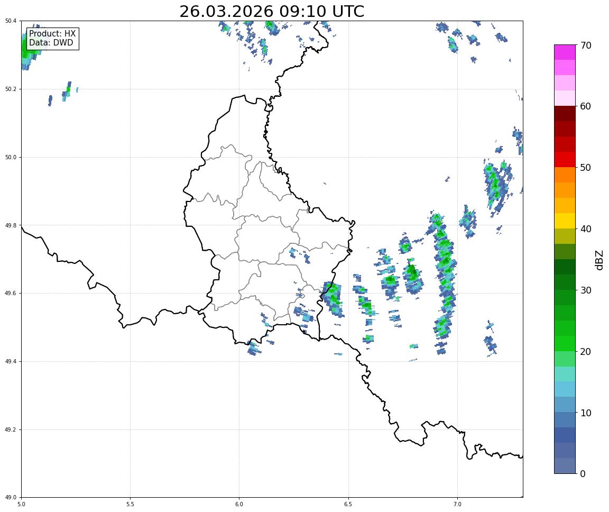
Task: Click the colorbar tick label "40"
Action: coord(586,229)
